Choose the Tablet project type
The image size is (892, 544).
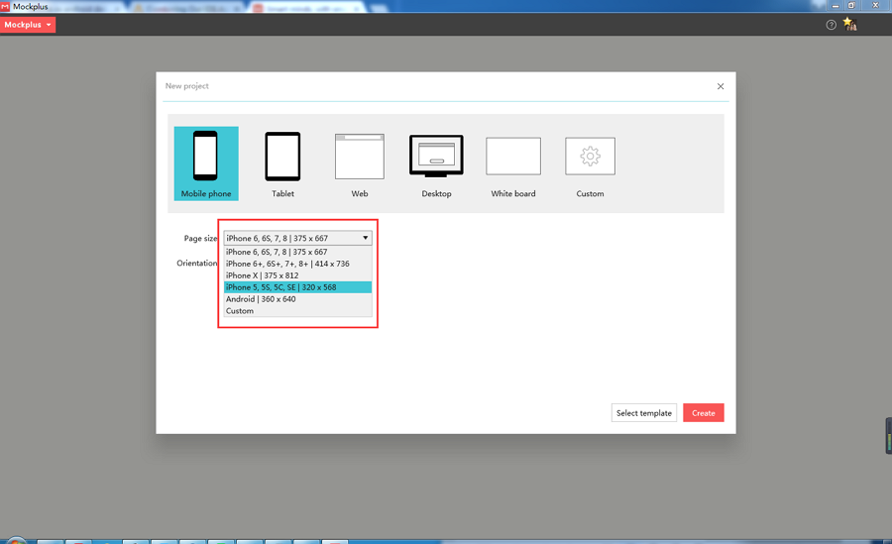click(x=282, y=163)
